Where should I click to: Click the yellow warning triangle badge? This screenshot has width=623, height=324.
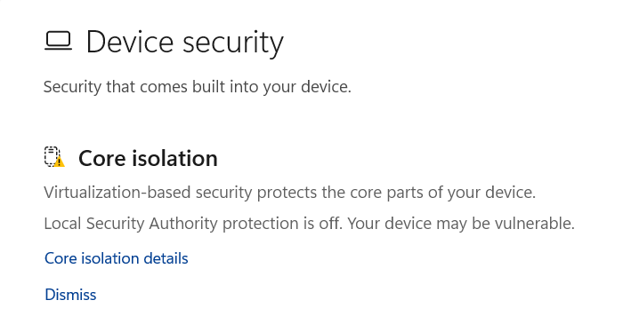tap(60, 162)
